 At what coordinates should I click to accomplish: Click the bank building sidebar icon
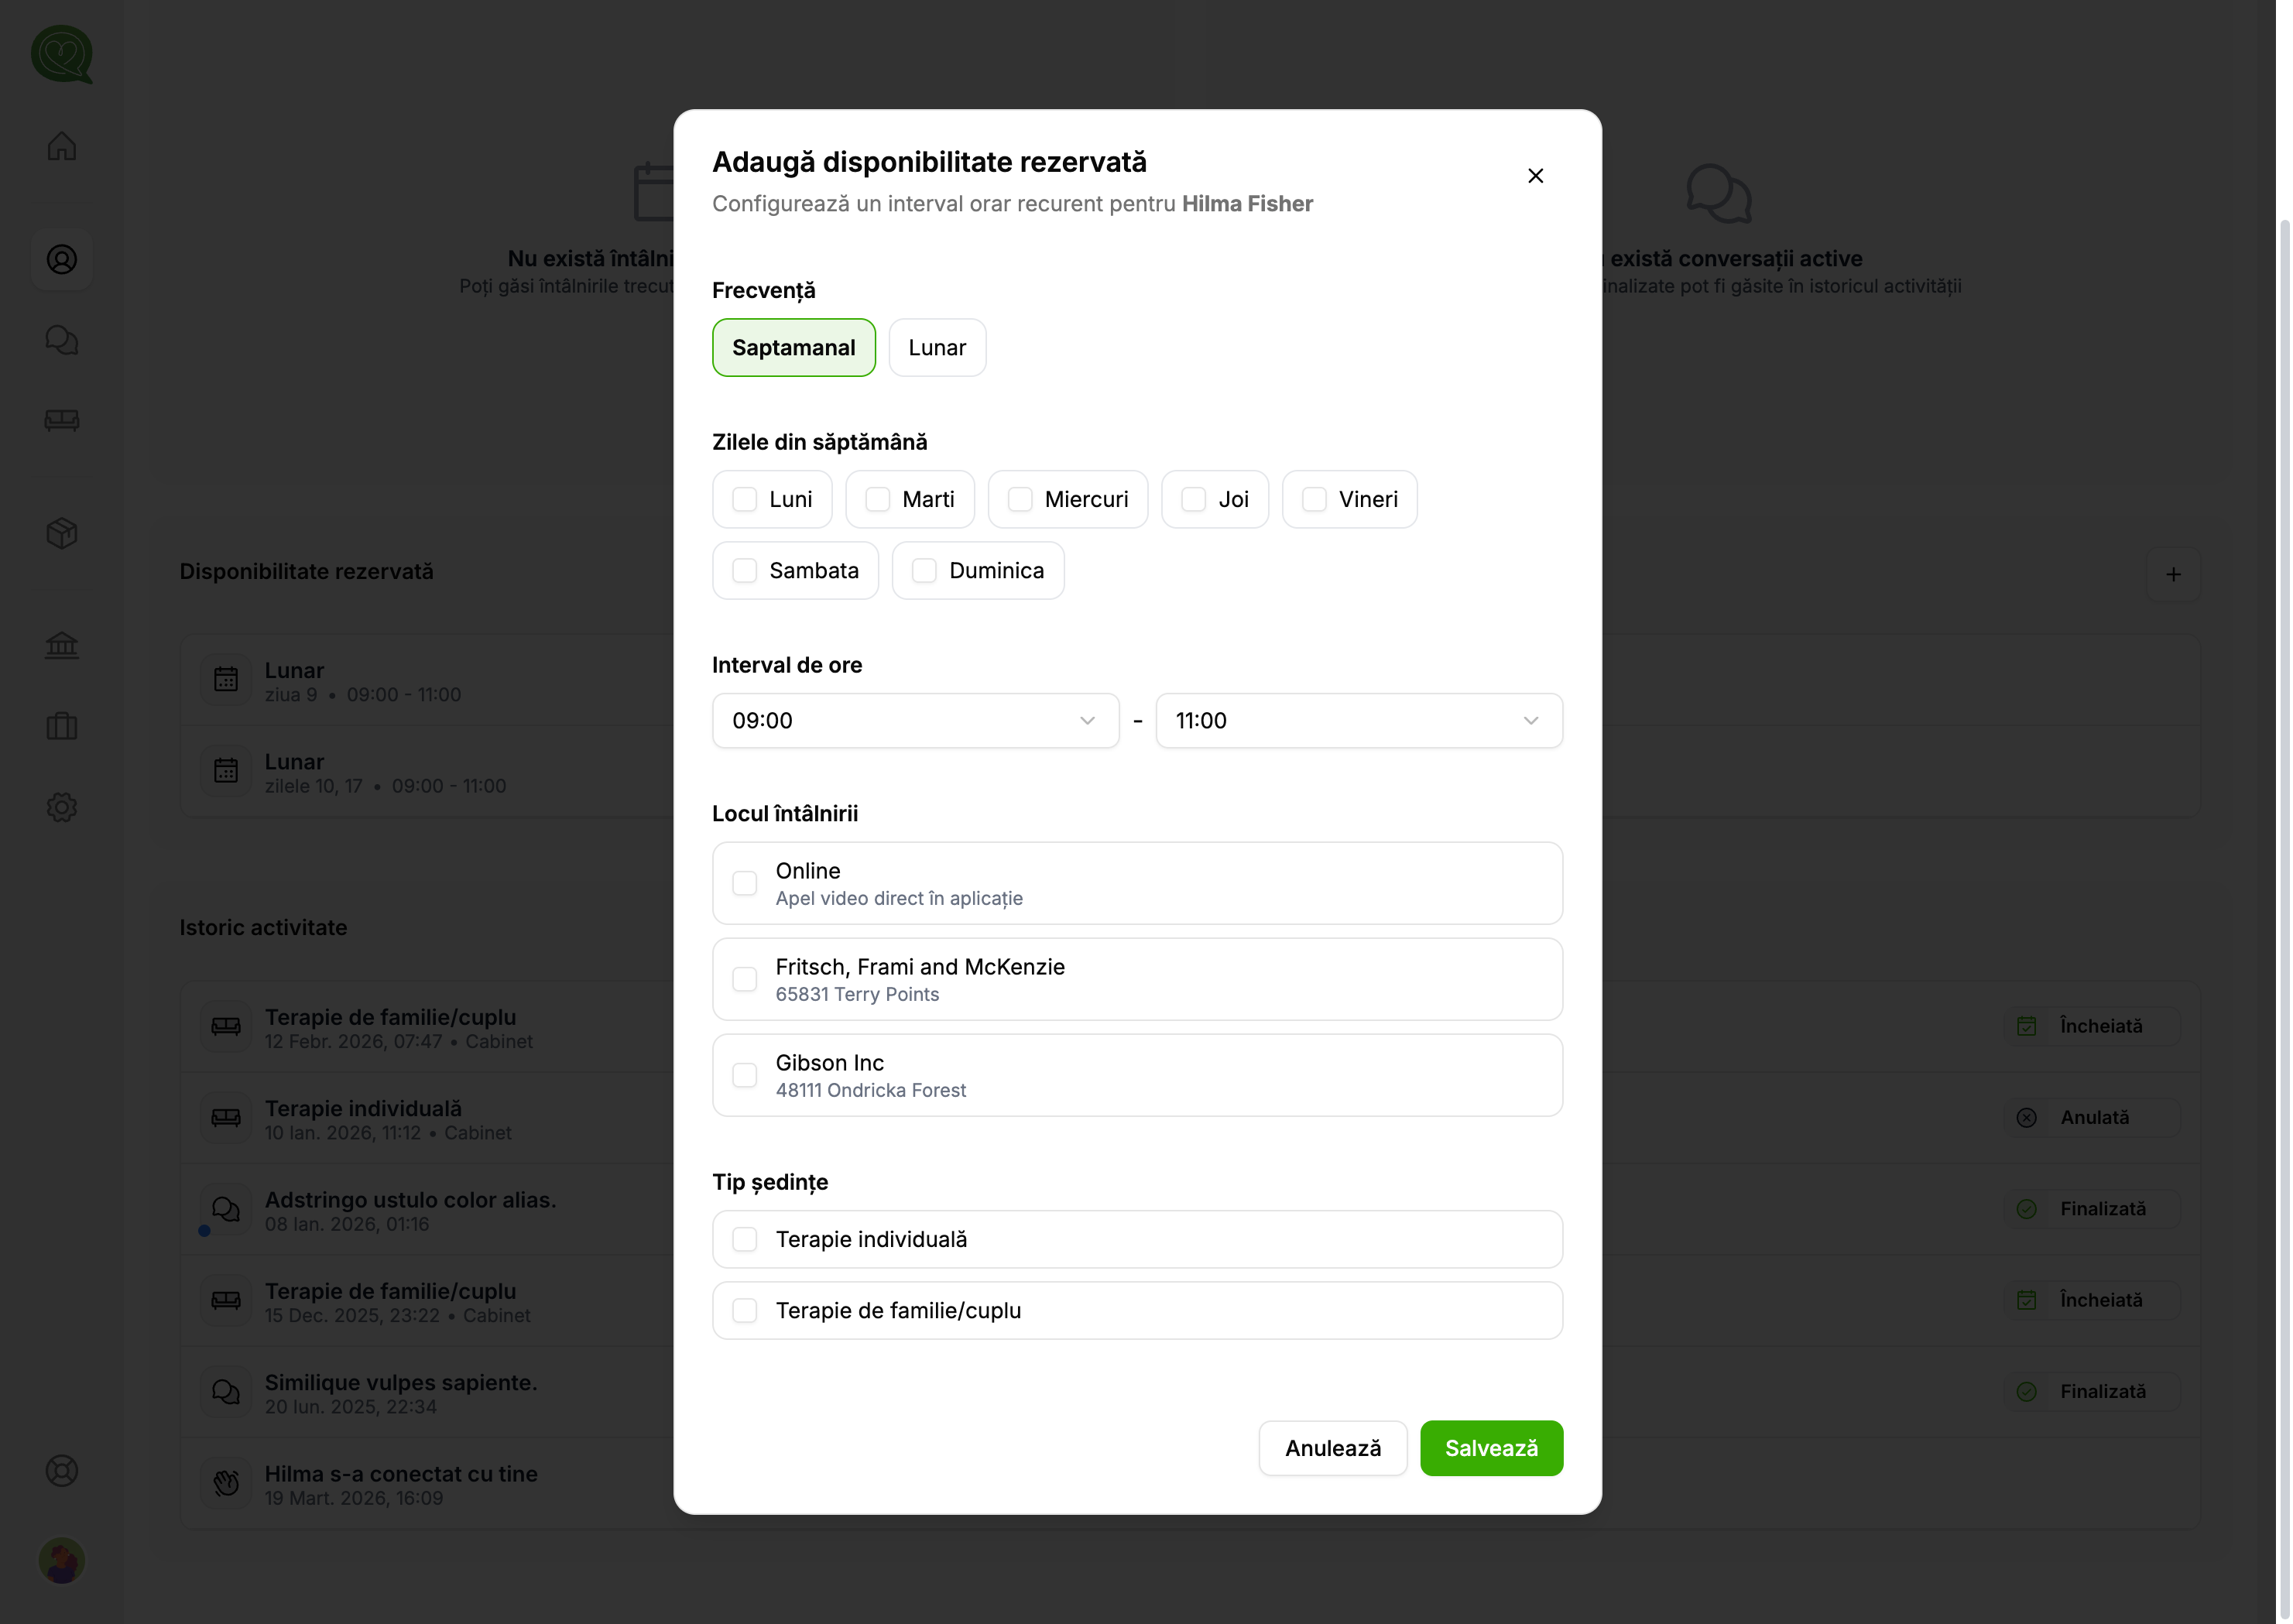[61, 645]
